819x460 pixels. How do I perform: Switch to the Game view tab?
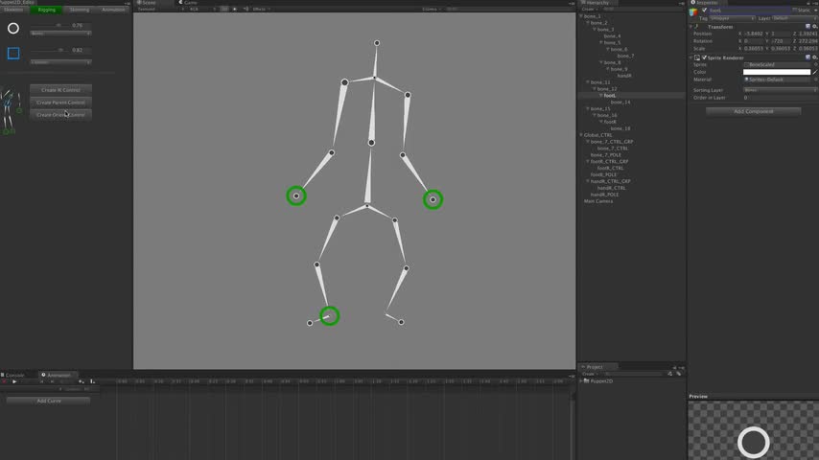tap(187, 3)
